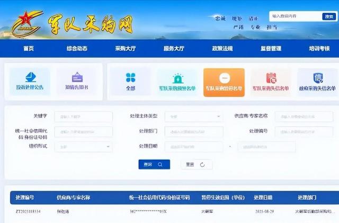Click 处理日期 column header

point(263,198)
